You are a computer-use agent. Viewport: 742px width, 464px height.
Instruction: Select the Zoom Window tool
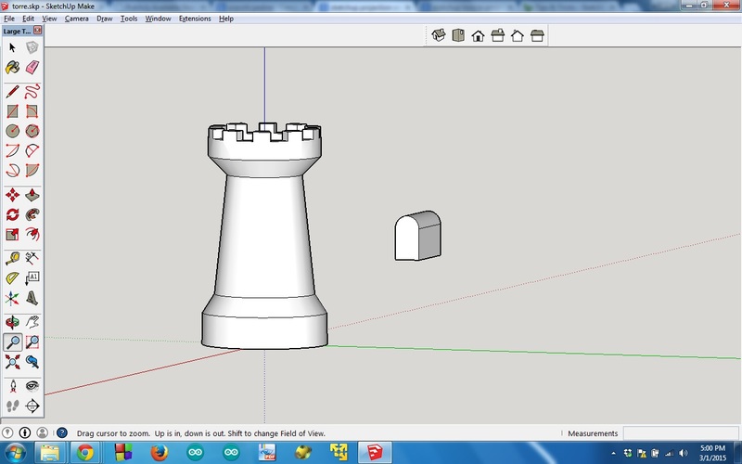tap(32, 342)
